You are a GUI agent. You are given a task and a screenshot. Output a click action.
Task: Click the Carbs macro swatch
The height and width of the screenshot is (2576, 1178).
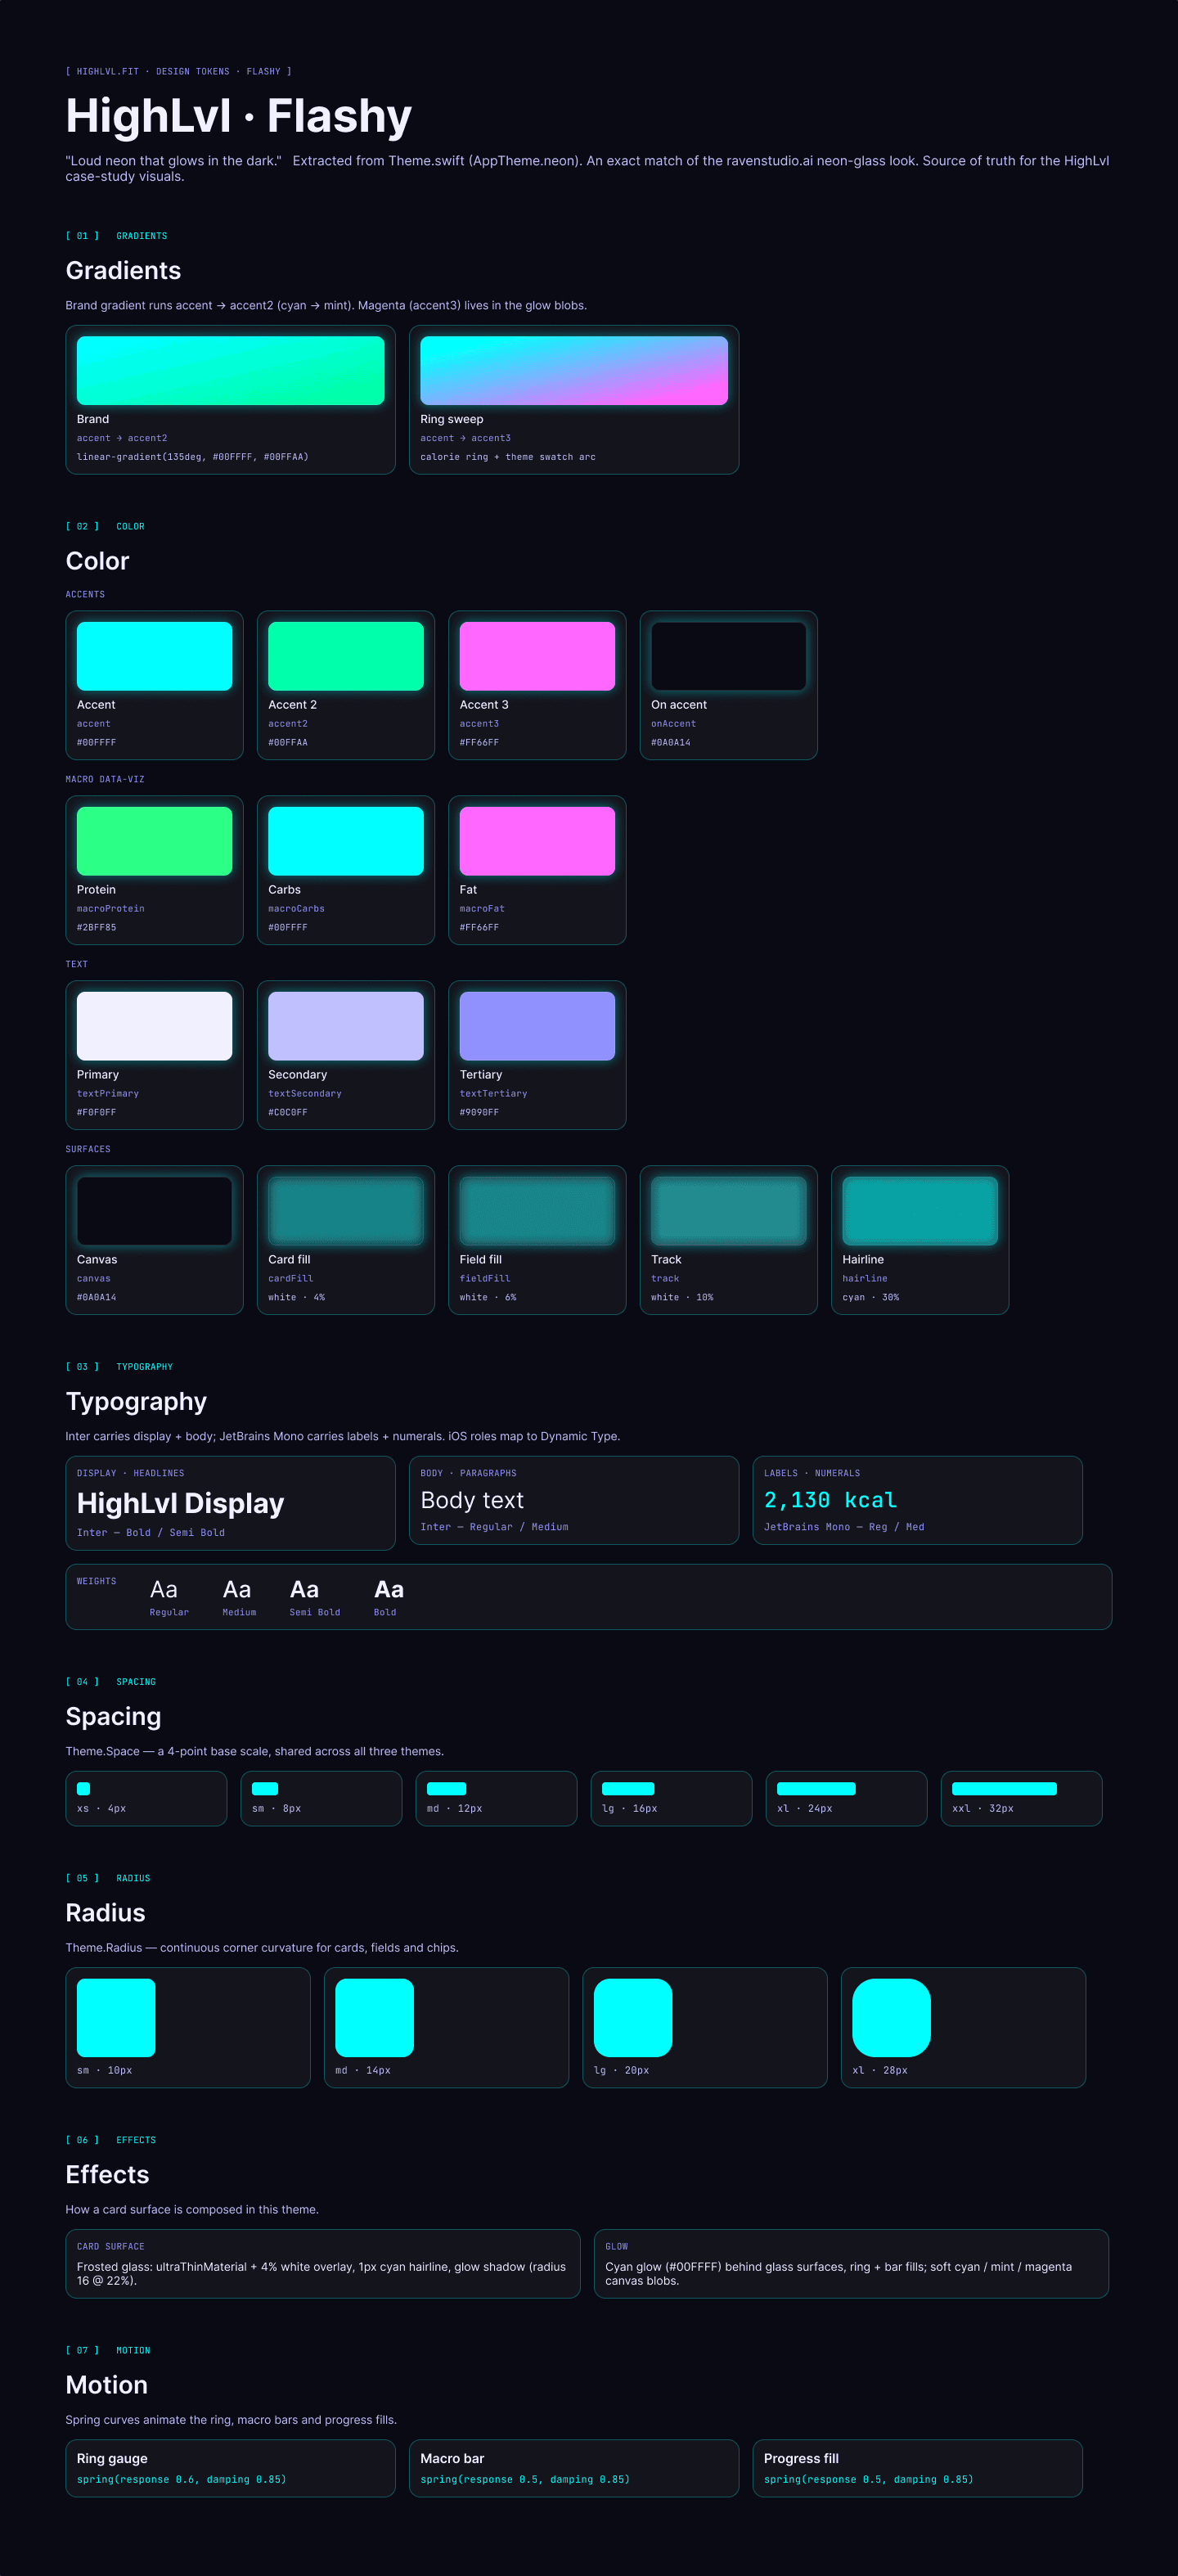[346, 841]
